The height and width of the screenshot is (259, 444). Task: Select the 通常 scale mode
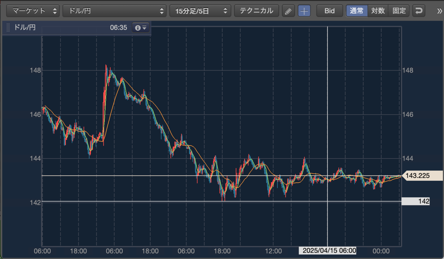[357, 11]
